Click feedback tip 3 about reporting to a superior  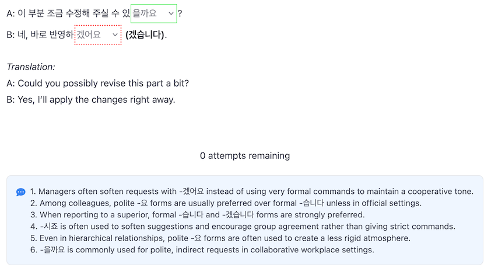[197, 215]
